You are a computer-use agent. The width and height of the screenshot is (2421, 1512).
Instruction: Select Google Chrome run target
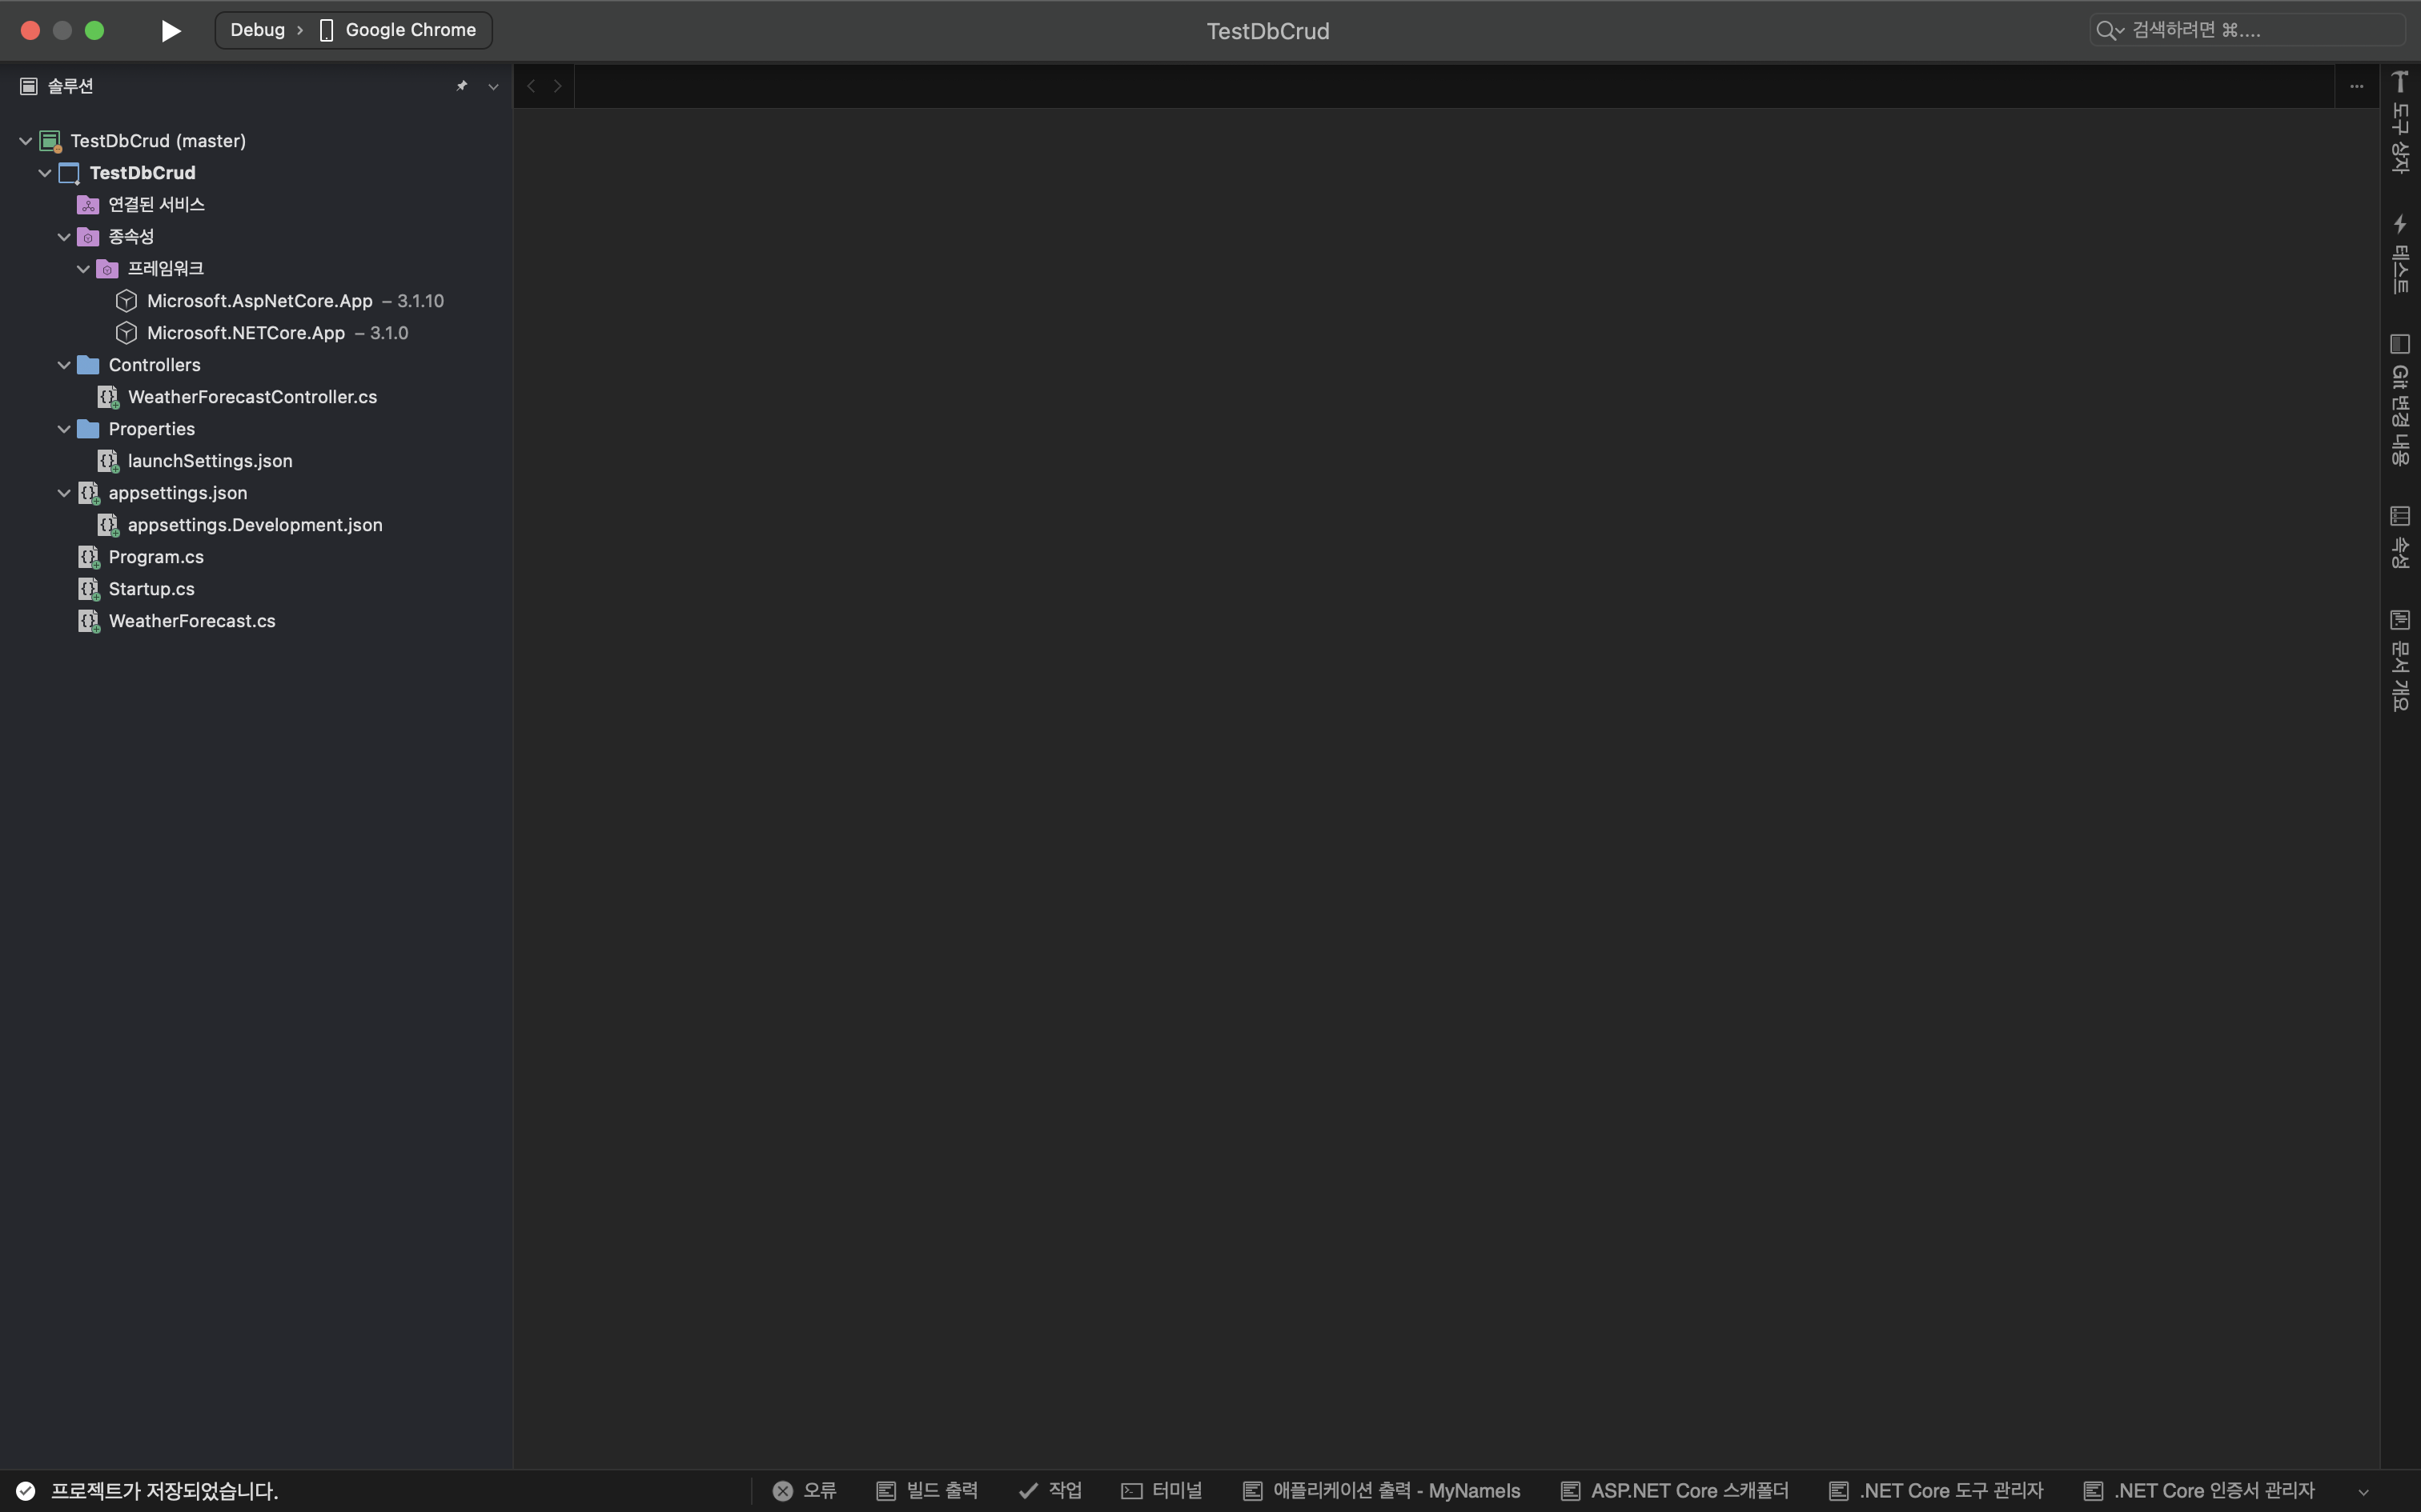409,30
